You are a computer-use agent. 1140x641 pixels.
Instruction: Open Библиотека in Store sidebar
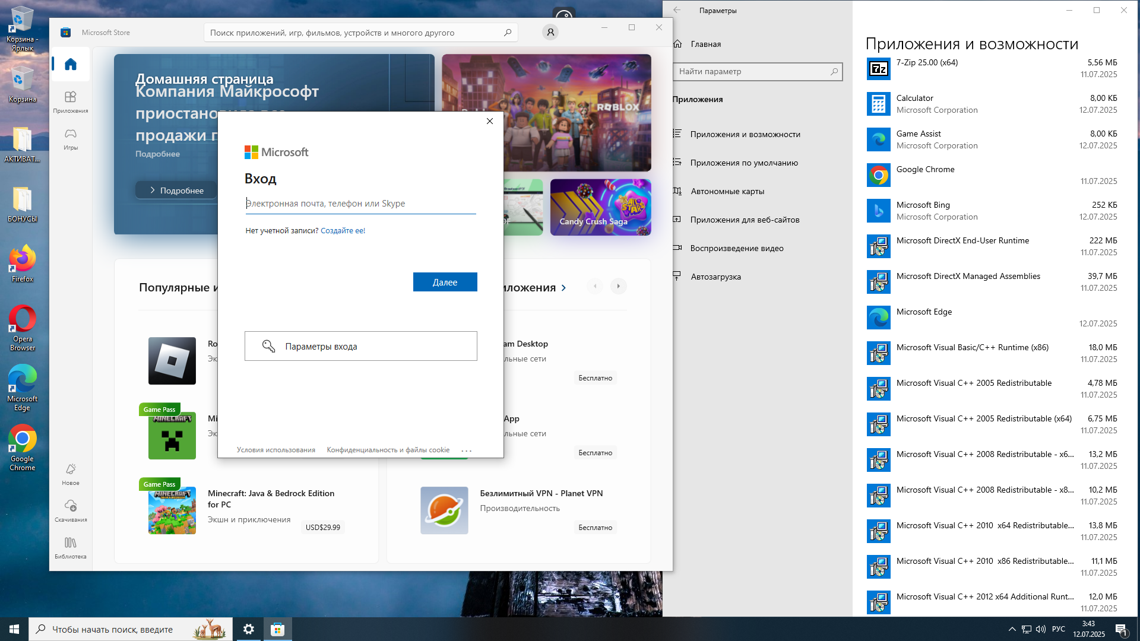tap(71, 548)
